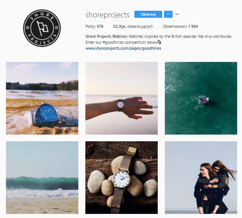Viewport: 242px width, 218px height.
Task: Open the shoreprojects.com/pages/goodtimes link
Action: pos(123,49)
